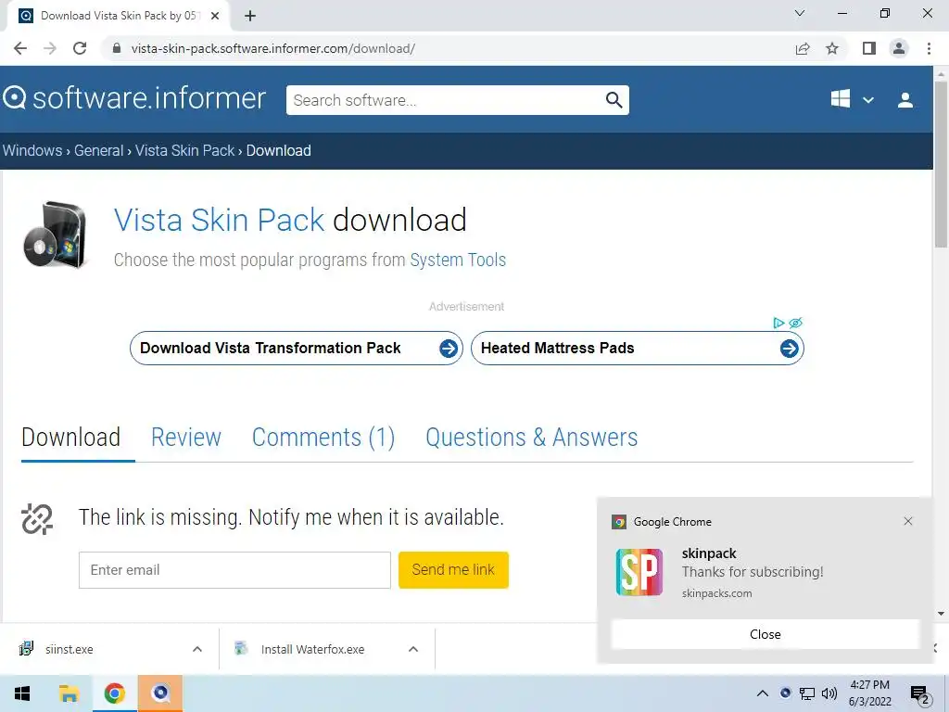Click the broken link icon
This screenshot has width=949, height=712.
[x=37, y=519]
